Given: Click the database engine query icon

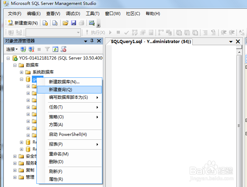Looking at the screenshot, I should coord(45,23).
